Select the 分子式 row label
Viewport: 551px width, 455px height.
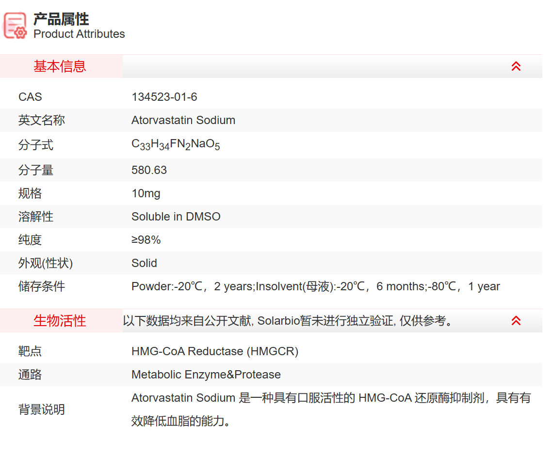point(36,145)
